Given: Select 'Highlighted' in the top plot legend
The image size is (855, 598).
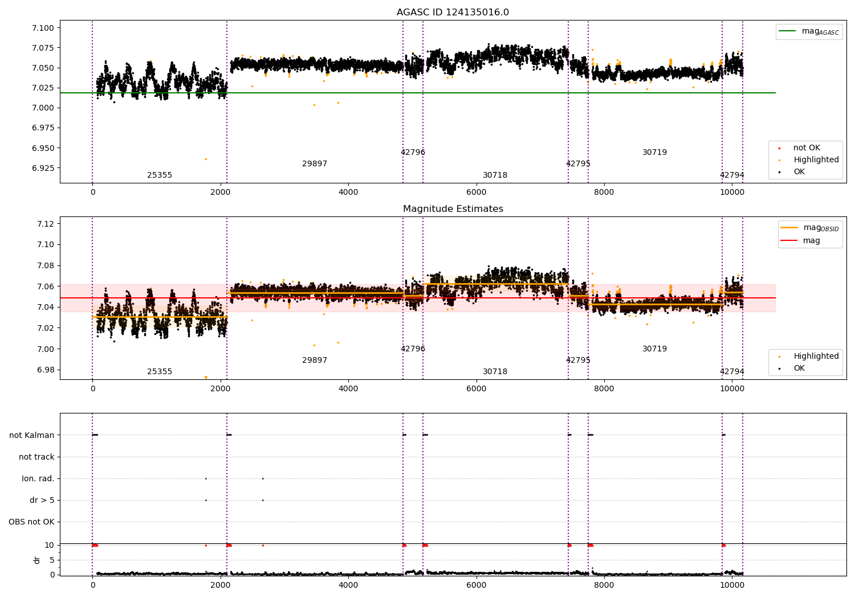Looking at the screenshot, I should [808, 160].
